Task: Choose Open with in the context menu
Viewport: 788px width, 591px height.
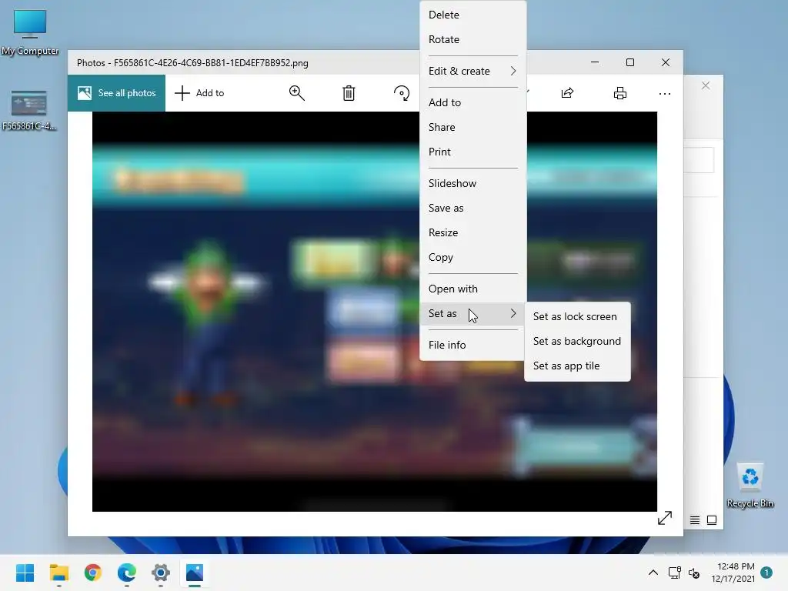Action: 473,289
